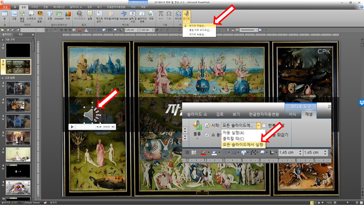The height and width of the screenshot is (205, 364).
Task: Open the 시작 start dropdown in the inset
Action: pyautogui.click(x=258, y=126)
